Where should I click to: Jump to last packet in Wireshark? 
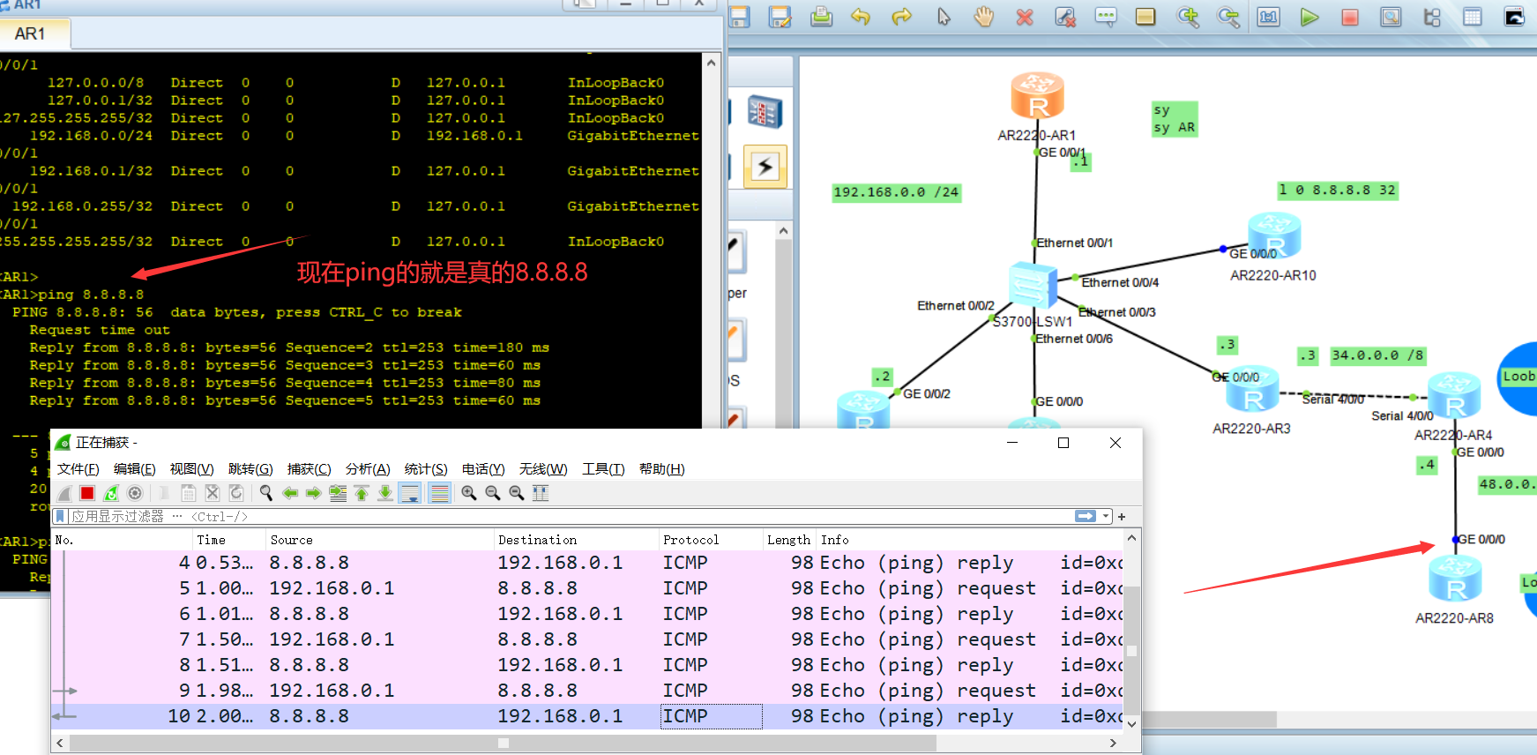pos(385,493)
